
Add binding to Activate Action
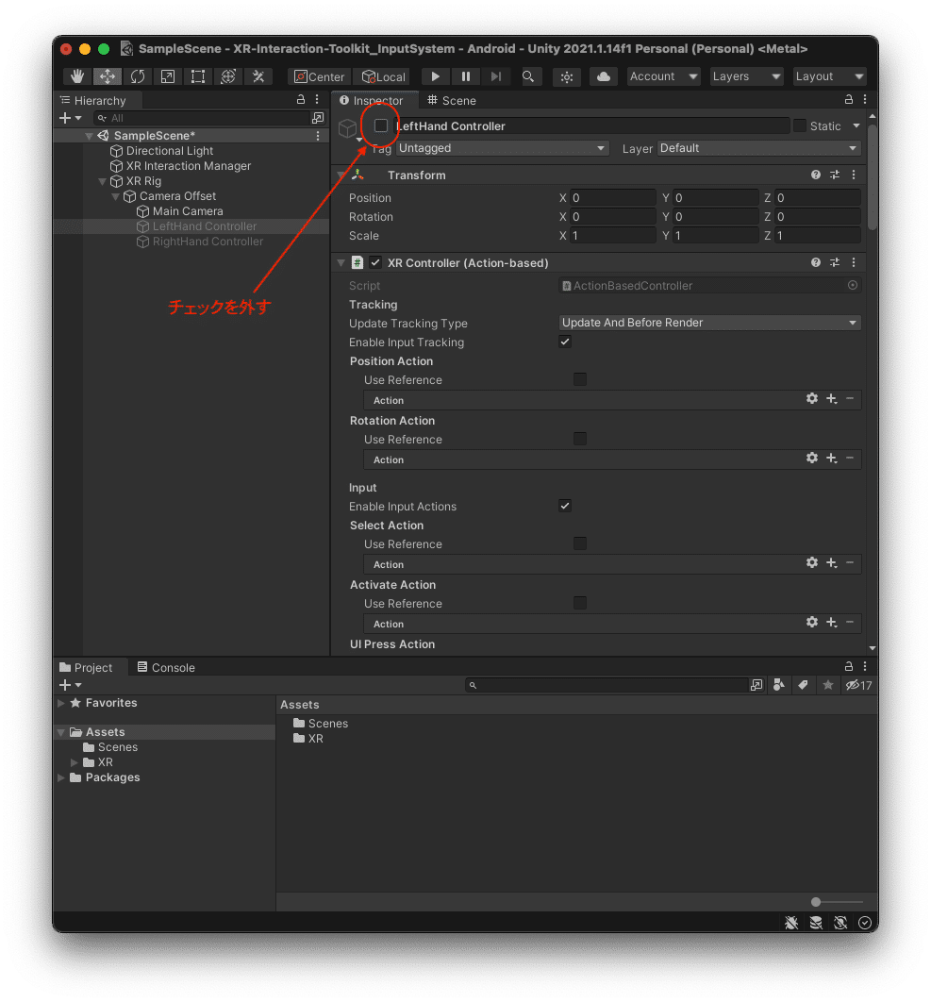(x=831, y=623)
